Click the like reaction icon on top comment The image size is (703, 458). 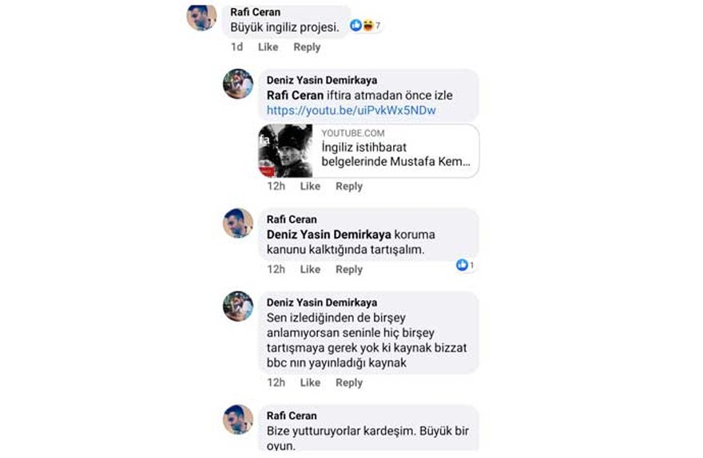[356, 25]
